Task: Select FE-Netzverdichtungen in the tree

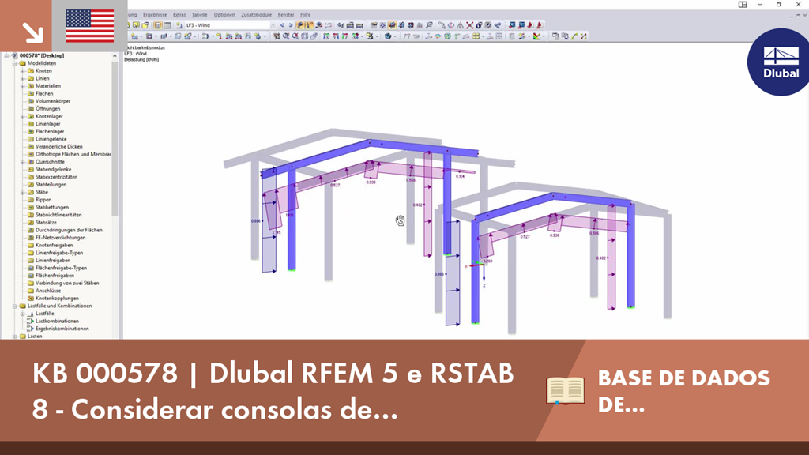Action: click(x=60, y=238)
